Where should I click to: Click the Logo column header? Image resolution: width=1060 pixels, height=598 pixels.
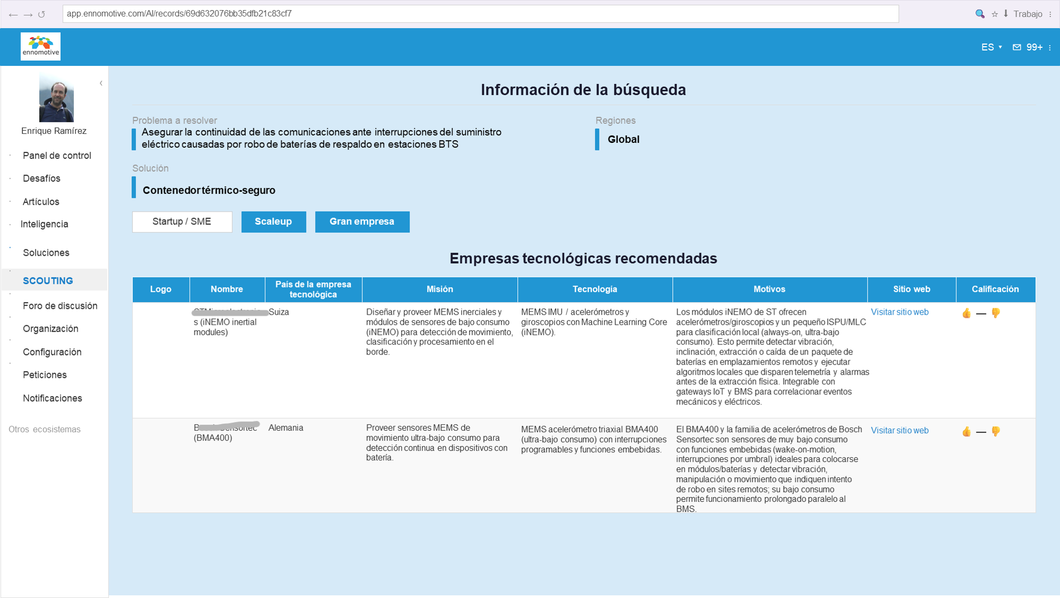(x=160, y=289)
